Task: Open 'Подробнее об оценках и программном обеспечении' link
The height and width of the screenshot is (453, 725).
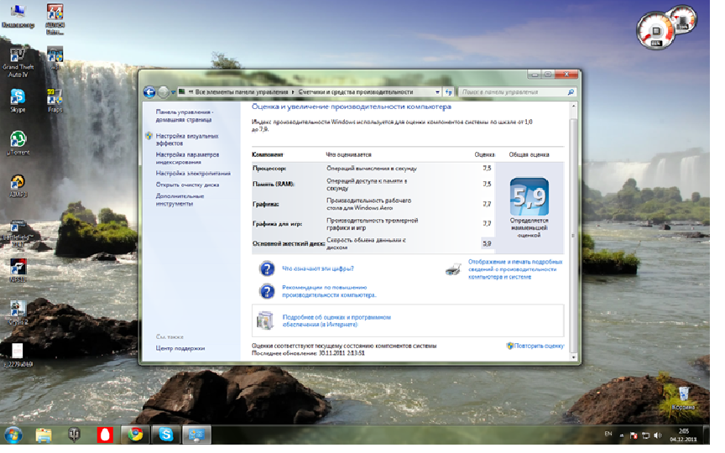Action: [336, 320]
